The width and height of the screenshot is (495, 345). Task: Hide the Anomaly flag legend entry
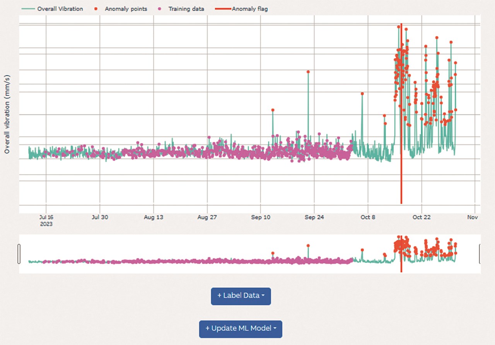(249, 9)
